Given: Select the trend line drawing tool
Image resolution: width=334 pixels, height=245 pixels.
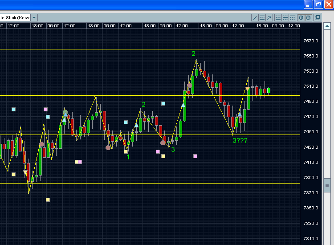Looking at the screenshot, I should tap(255, 18).
